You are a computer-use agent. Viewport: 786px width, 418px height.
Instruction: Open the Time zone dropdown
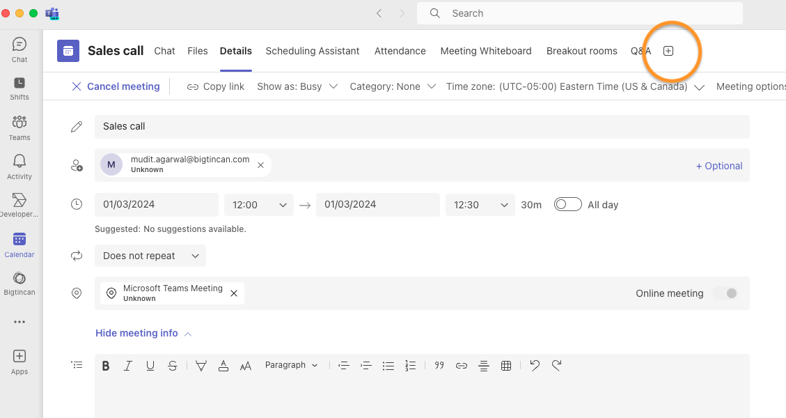pyautogui.click(x=576, y=86)
